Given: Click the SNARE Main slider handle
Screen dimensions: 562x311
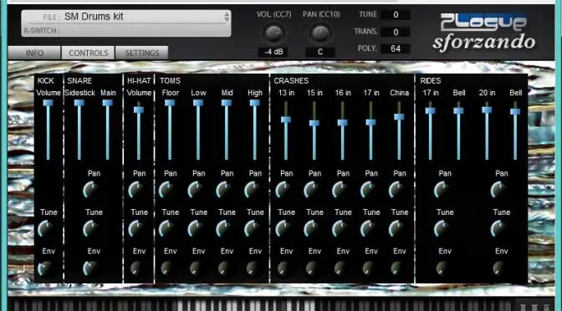Looking at the screenshot, I should pyautogui.click(x=108, y=103).
